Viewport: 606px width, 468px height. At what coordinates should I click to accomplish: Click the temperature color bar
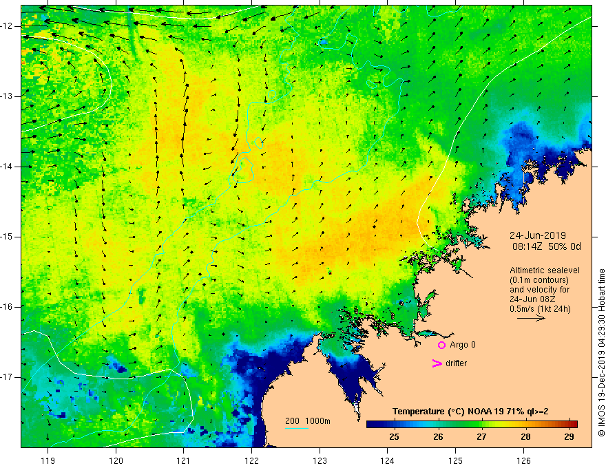472,424
